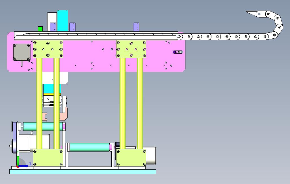Click the Y axis label of the triad
The width and height of the screenshot is (290, 184).
click(18, 152)
